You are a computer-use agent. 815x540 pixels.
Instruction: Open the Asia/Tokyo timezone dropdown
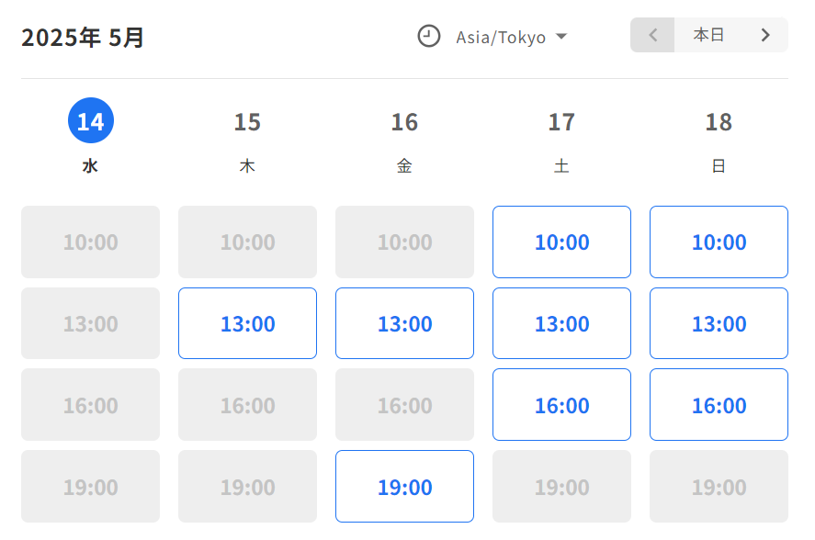click(x=501, y=37)
